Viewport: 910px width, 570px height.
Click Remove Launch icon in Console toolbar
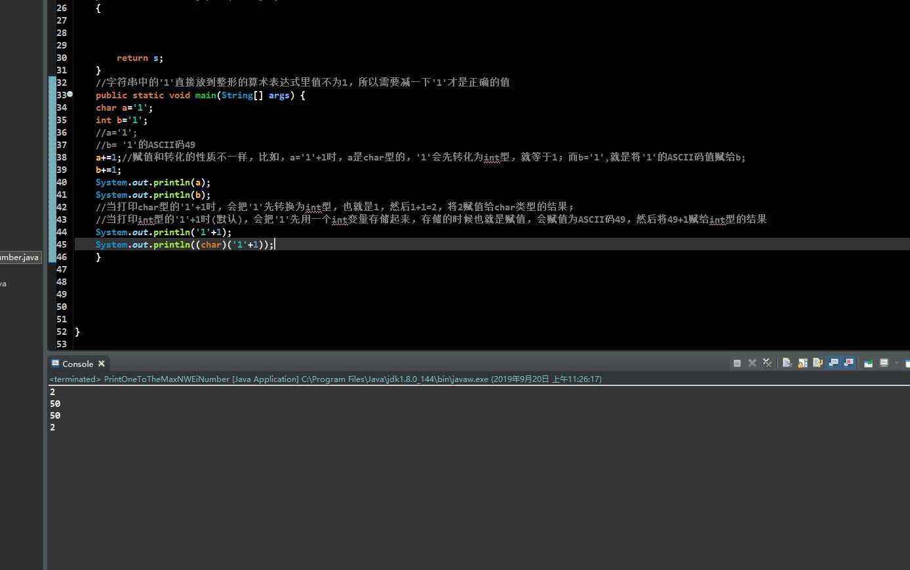(752, 363)
